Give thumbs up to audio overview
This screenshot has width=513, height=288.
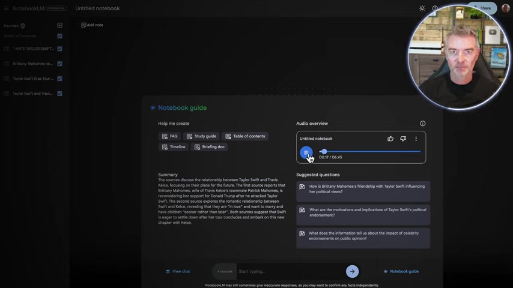tap(390, 139)
